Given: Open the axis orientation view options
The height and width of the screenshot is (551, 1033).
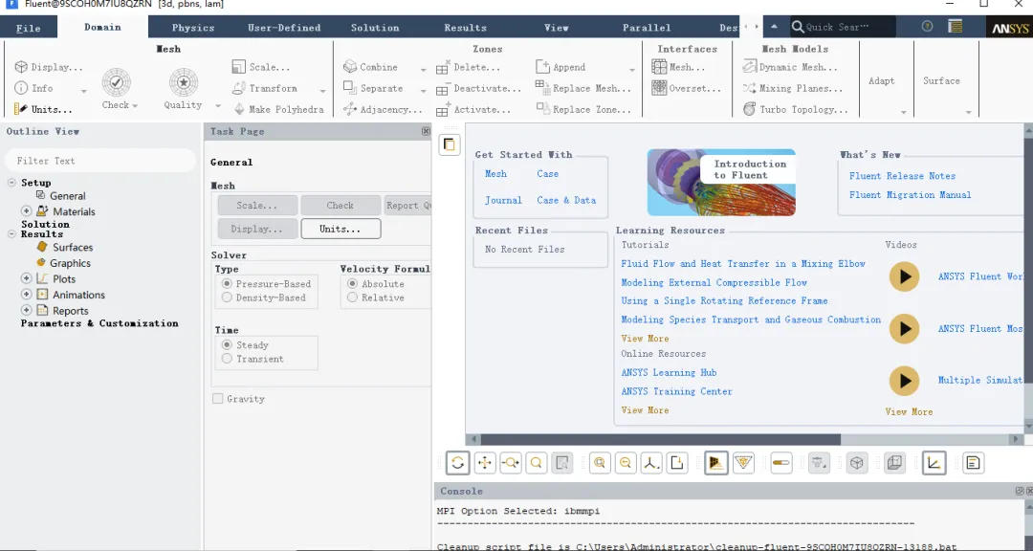Looking at the screenshot, I should tap(651, 463).
